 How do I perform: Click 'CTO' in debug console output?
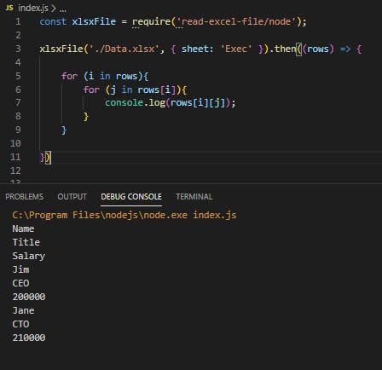pos(20,324)
